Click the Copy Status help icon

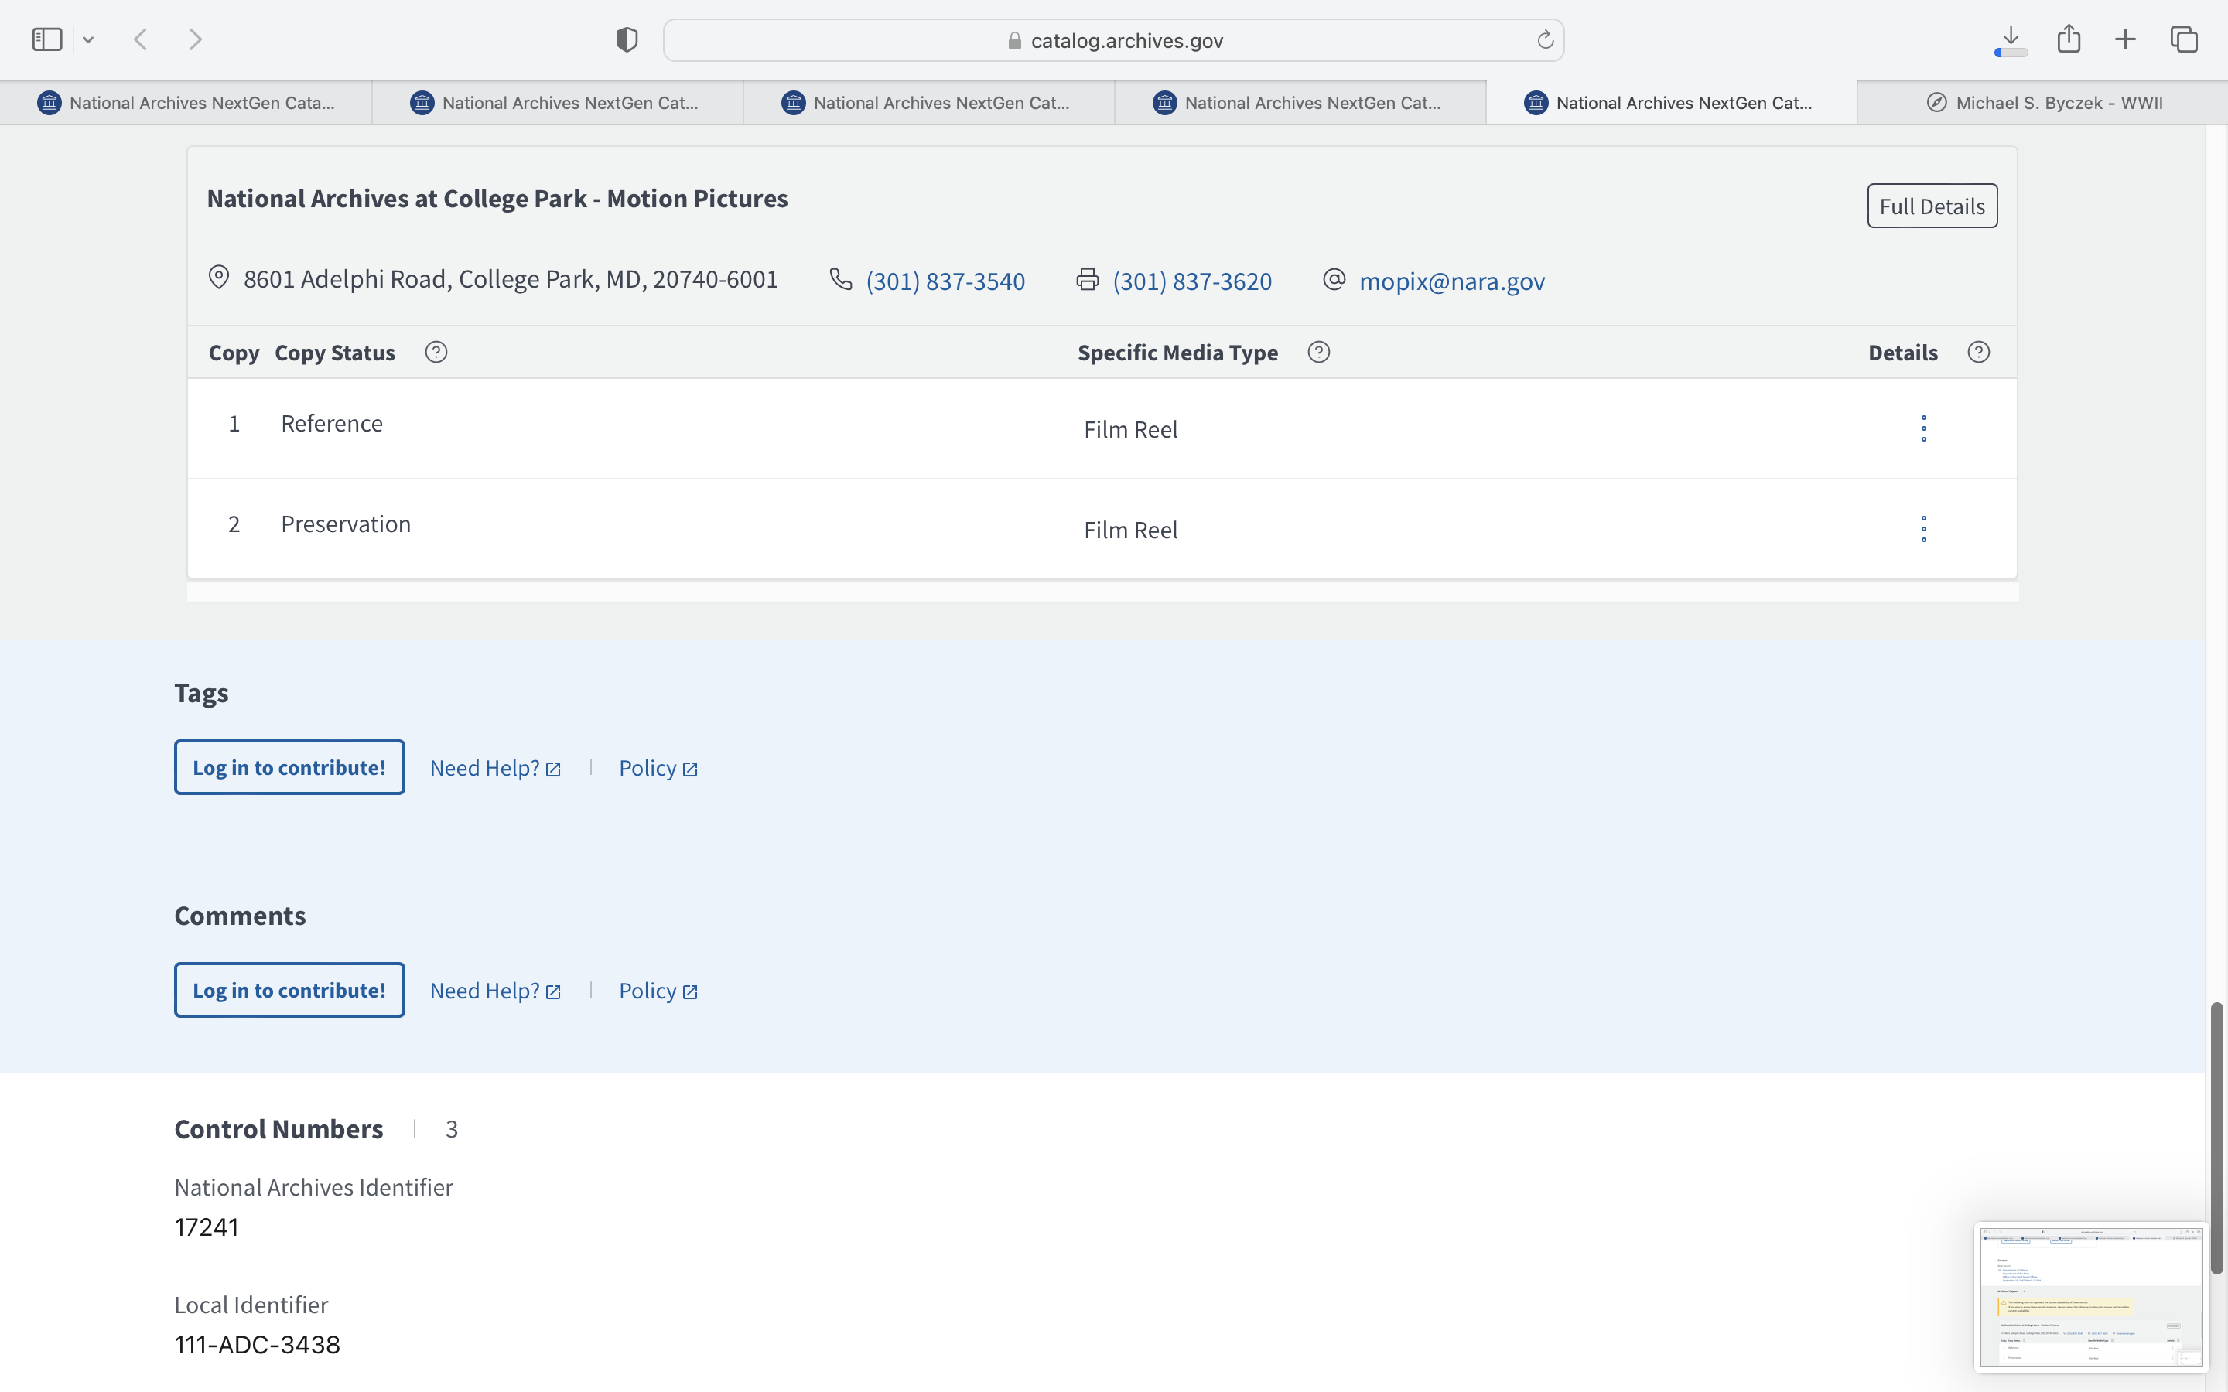436,353
